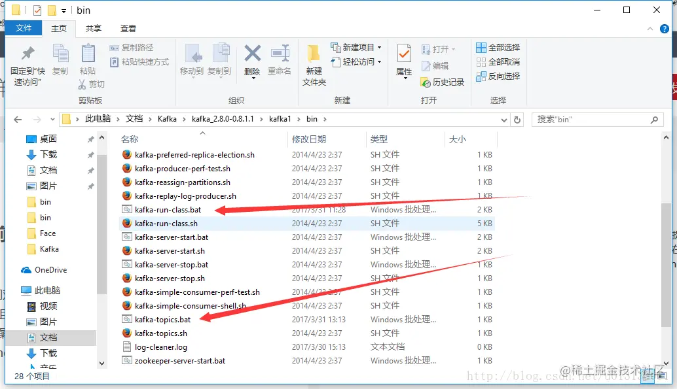This screenshot has width=677, height=389.
Task: Click the Edit button in Open group
Action: click(435, 65)
